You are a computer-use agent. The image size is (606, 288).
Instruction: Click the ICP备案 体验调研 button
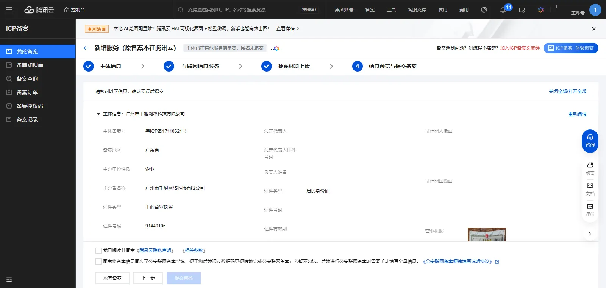point(571,48)
